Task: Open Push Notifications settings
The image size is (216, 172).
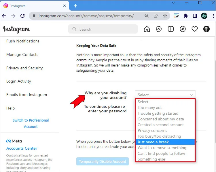Action: pyautogui.click(x=23, y=41)
